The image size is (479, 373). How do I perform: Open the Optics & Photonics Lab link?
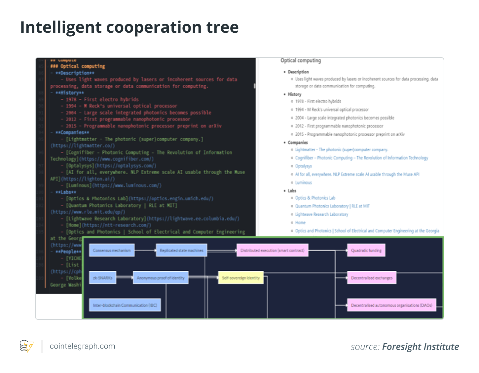[x=315, y=198]
